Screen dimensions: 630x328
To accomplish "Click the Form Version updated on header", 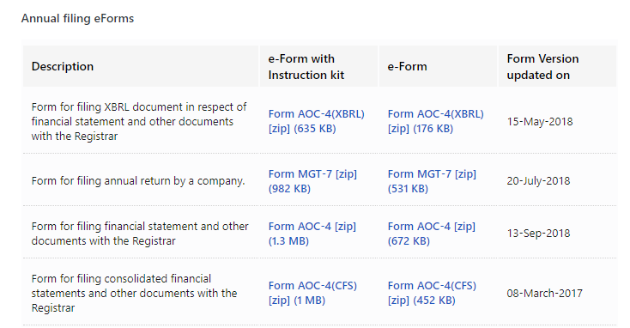I will coord(542,67).
